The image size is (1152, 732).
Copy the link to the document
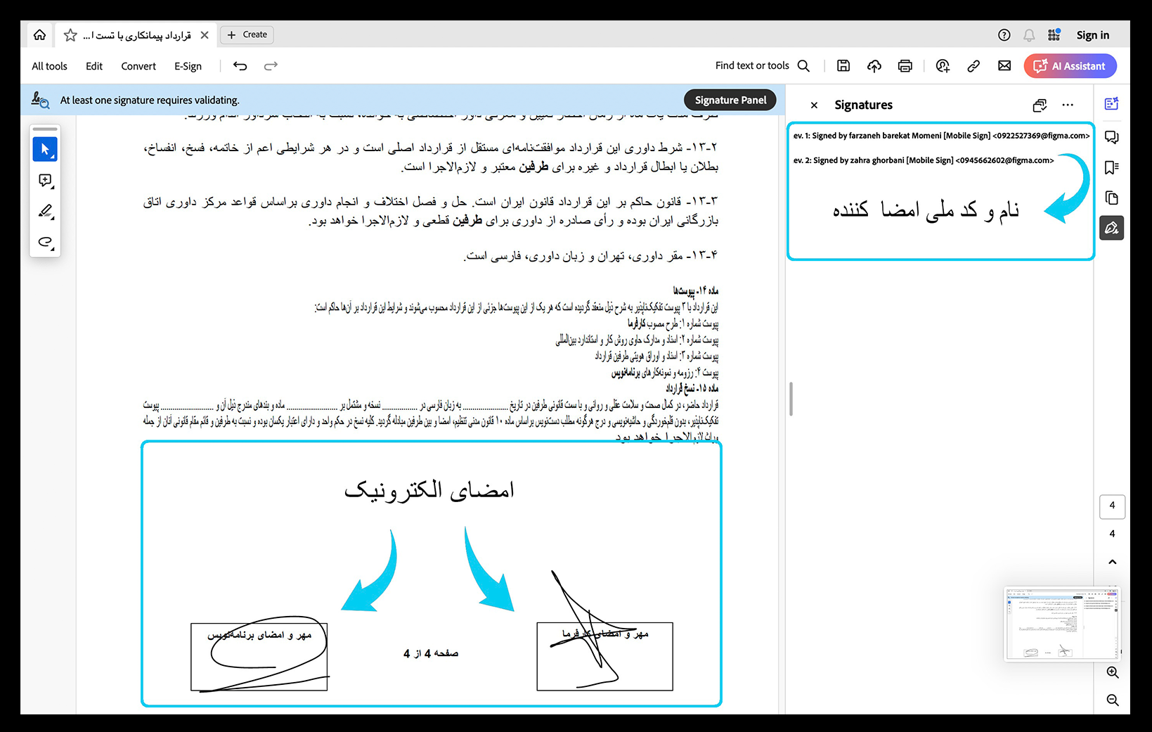coord(973,65)
